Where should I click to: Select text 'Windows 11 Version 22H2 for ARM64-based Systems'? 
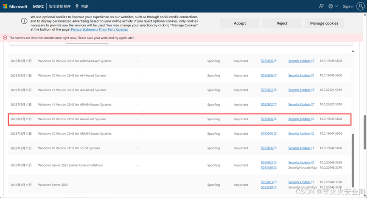(75, 105)
